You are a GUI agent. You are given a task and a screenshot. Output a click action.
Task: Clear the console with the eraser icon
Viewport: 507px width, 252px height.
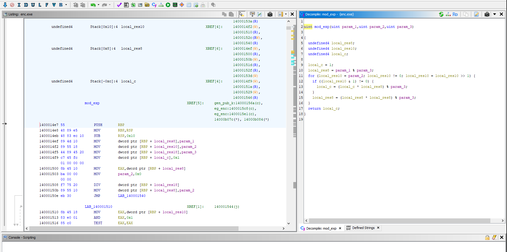[494, 237]
